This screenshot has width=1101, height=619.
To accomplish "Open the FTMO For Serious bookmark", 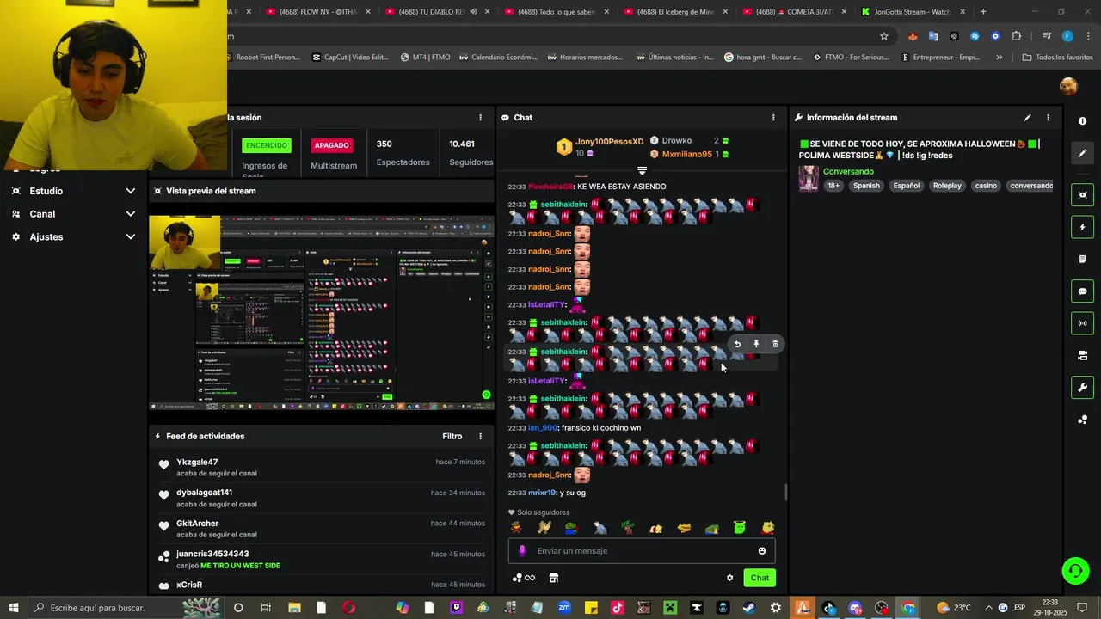I will tap(849, 58).
